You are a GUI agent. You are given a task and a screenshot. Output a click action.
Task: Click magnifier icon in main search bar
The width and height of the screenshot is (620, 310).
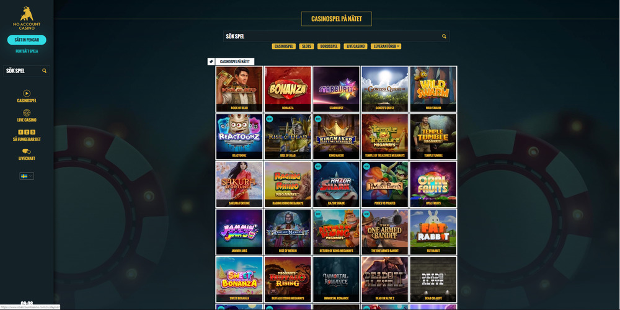point(444,37)
